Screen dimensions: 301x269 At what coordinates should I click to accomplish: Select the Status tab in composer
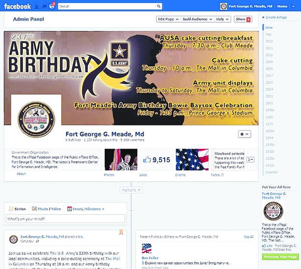coord(18,209)
